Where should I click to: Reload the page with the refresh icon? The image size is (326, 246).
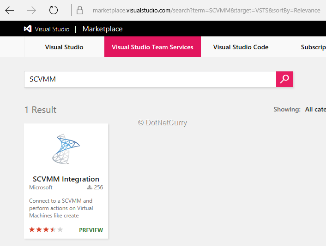click(54, 10)
